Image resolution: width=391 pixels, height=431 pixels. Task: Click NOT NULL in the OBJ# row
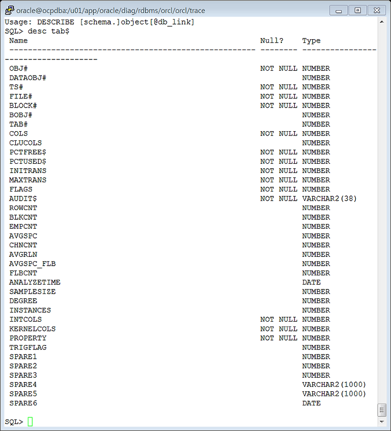tap(279, 69)
